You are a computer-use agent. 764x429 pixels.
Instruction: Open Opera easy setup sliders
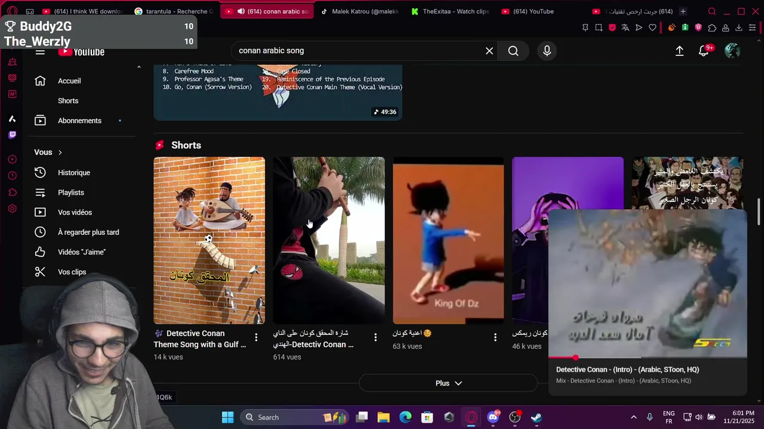(752, 27)
